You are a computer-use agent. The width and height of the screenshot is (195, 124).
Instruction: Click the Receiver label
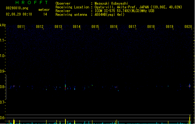pyautogui.click(x=63, y=11)
